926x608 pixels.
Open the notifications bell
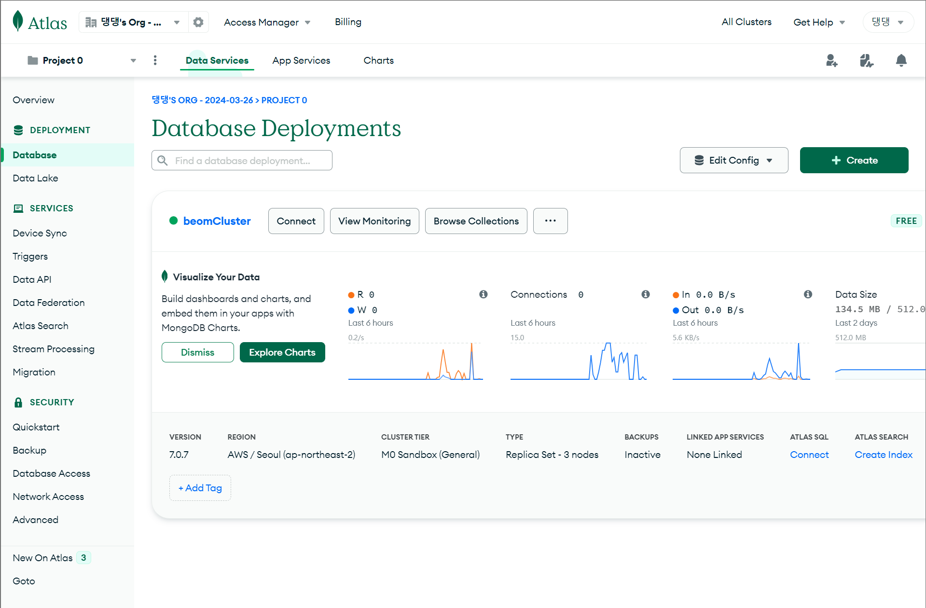(x=901, y=60)
